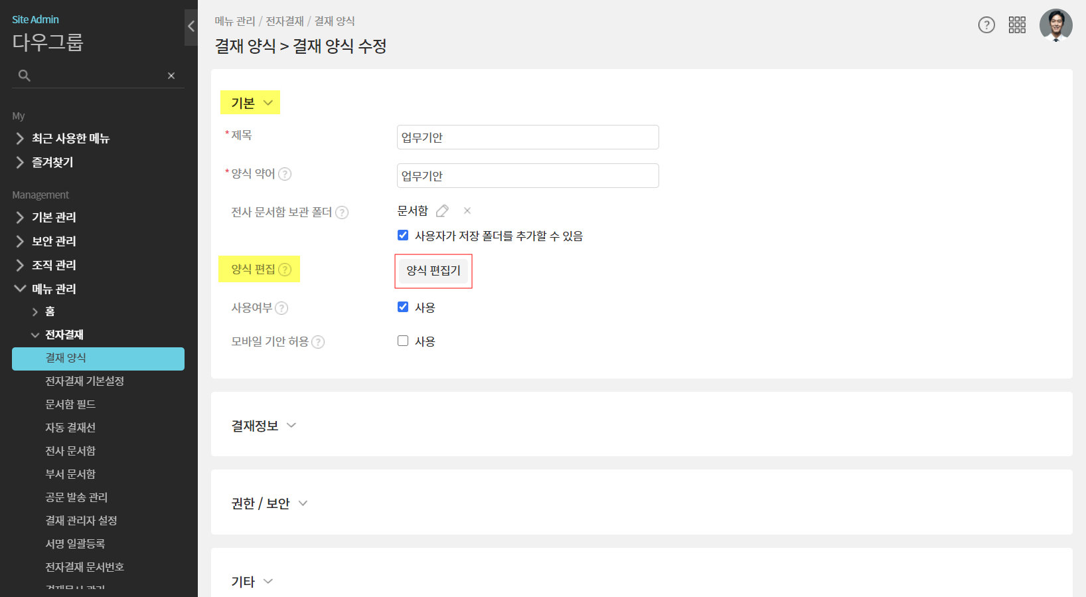Screen dimensions: 1086x597
Task: Open the 양식 편집기 button
Action: 433,271
